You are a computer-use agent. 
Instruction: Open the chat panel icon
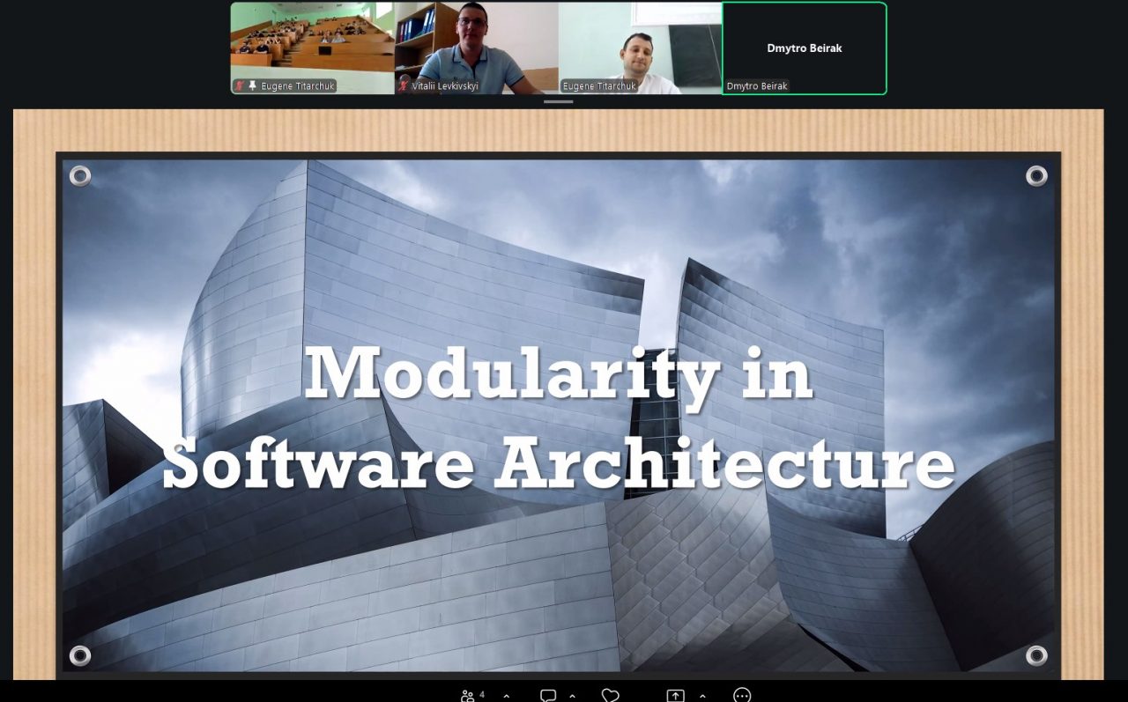click(548, 696)
